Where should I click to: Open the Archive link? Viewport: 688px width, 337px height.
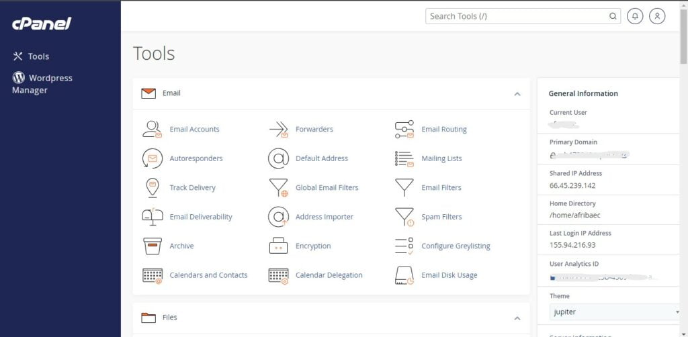[x=181, y=246]
